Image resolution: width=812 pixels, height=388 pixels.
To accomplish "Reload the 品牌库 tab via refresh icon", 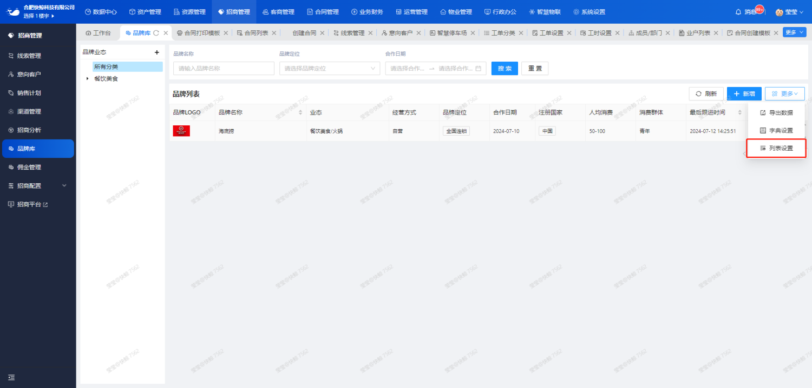I will click(156, 33).
